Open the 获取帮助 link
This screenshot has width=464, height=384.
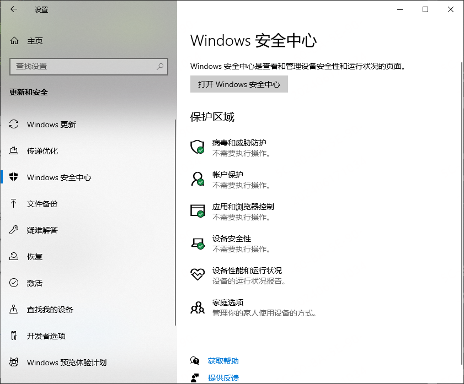223,361
